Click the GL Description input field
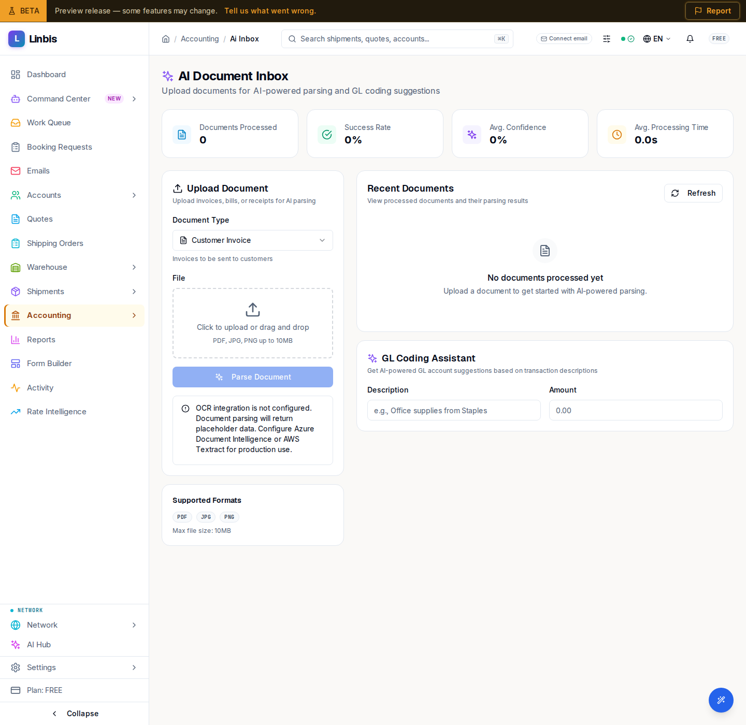 454,410
